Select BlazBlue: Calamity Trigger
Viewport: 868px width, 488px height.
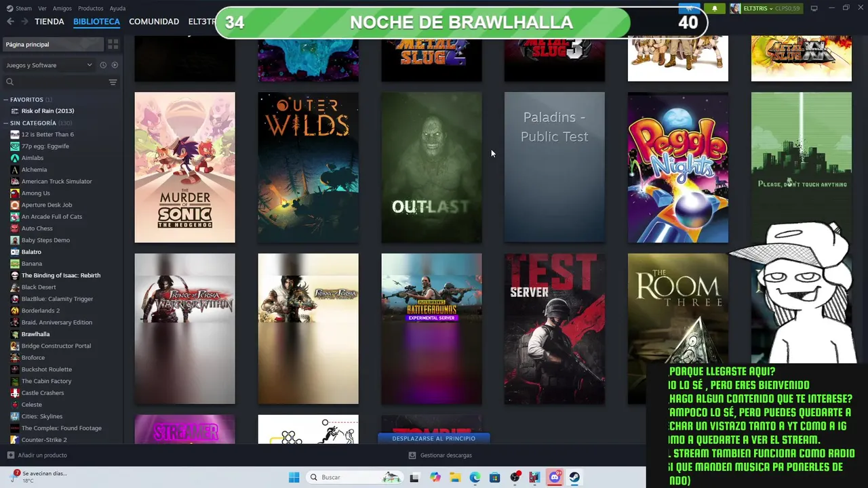tap(57, 299)
